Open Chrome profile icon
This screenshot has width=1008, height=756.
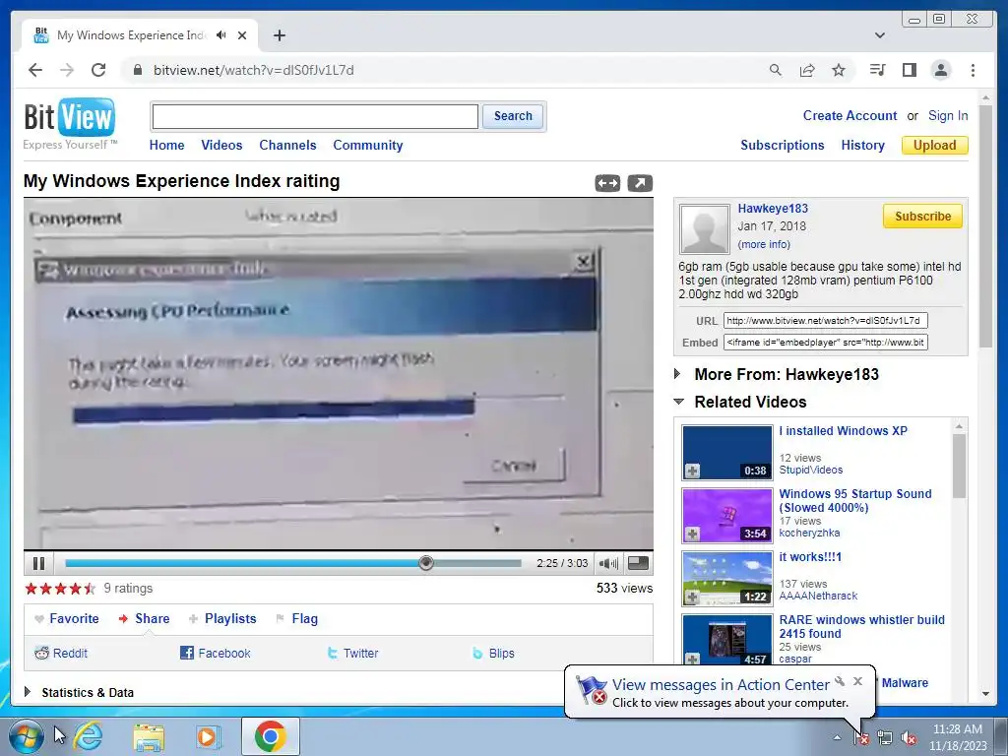point(940,70)
